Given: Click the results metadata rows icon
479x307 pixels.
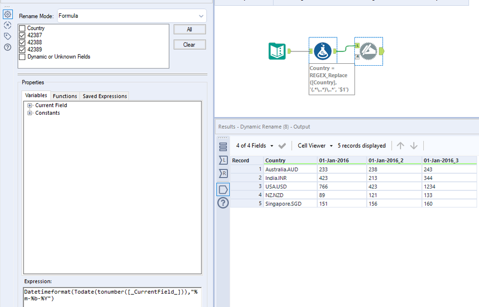Looking at the screenshot, I should [x=223, y=147].
